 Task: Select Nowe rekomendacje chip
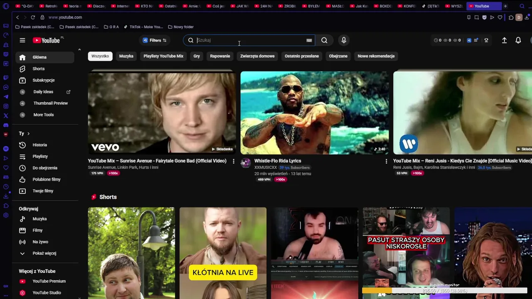(376, 56)
